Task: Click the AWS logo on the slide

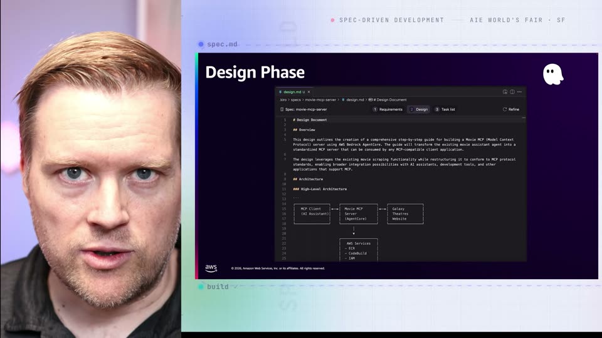Action: pos(211,268)
